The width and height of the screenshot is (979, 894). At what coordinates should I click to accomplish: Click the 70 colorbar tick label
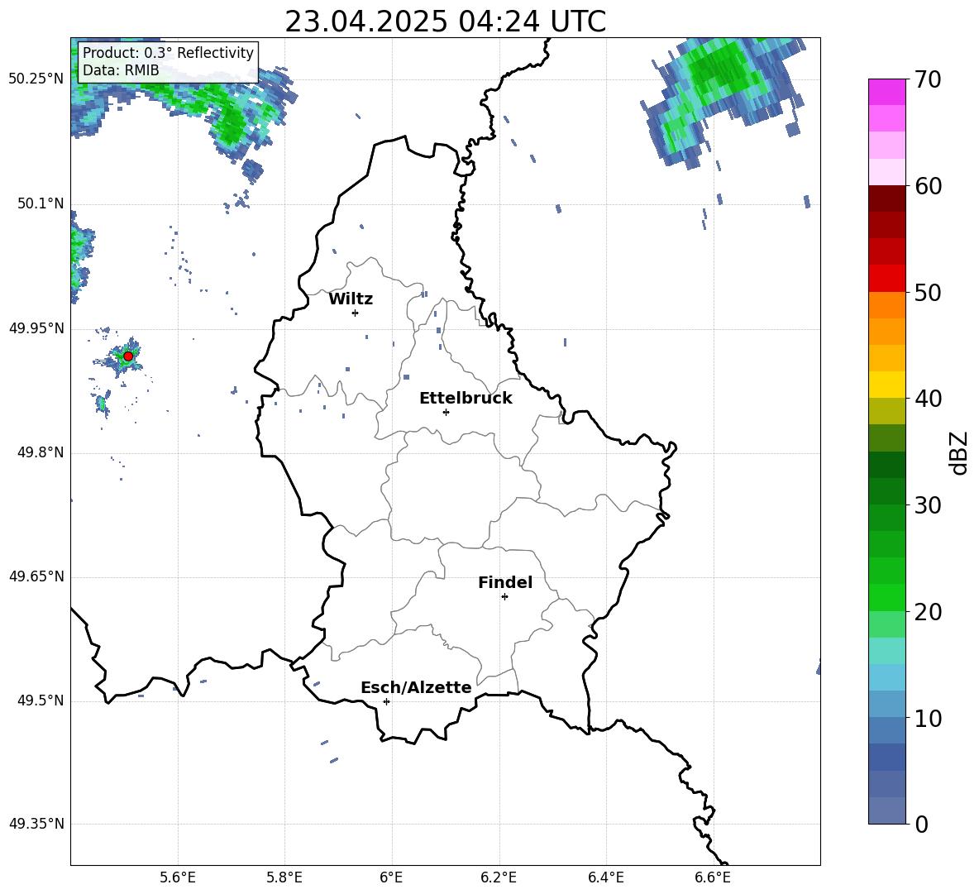[928, 80]
